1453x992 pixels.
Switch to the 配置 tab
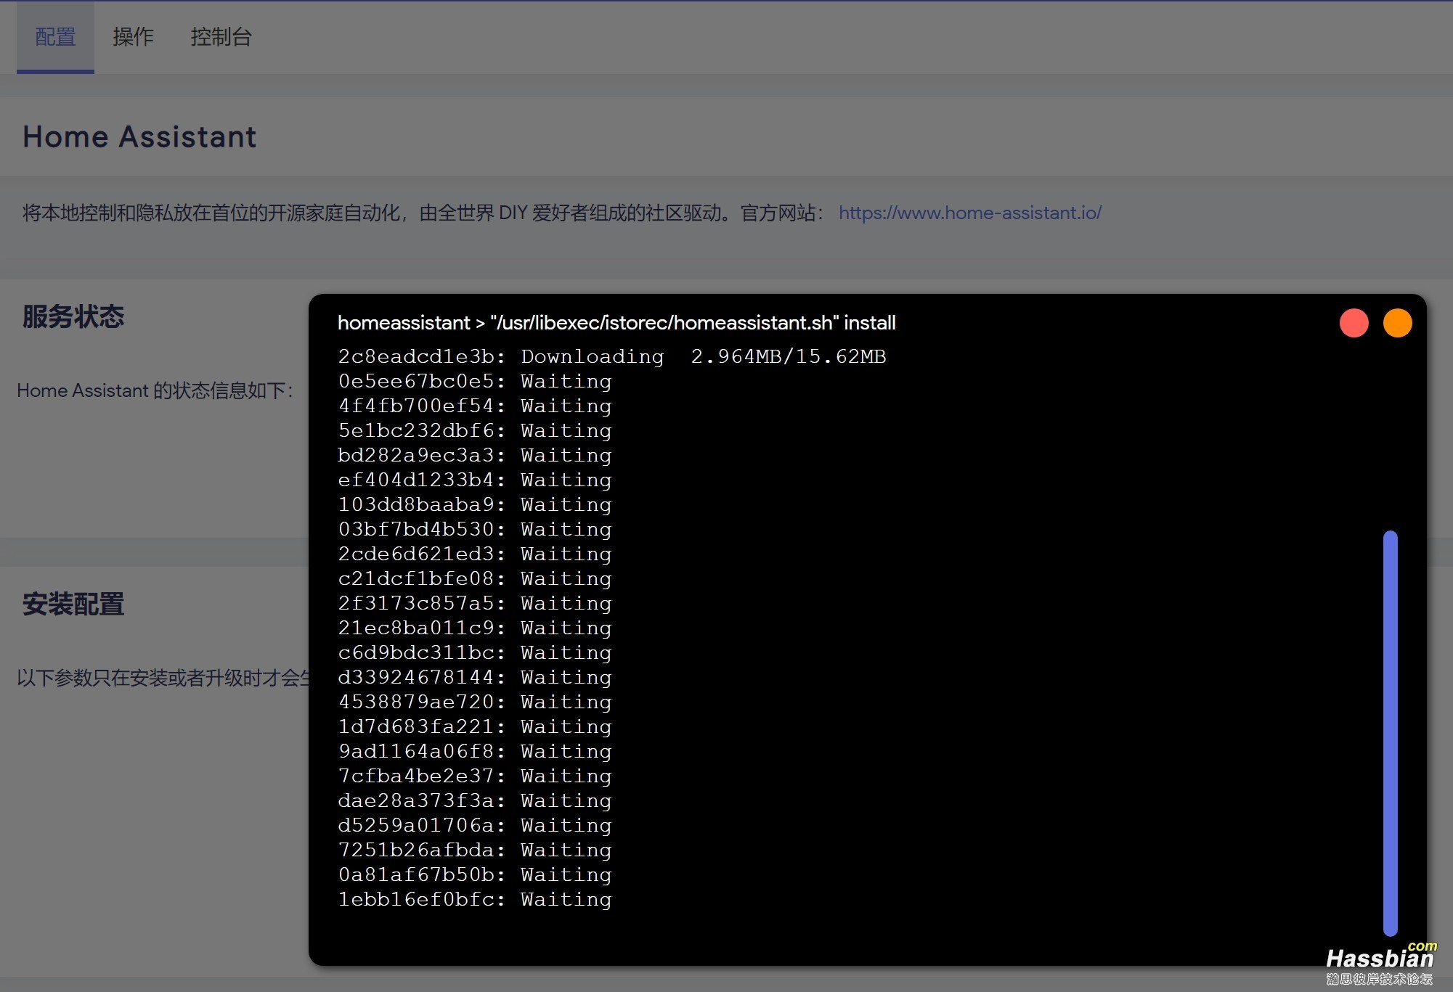point(55,37)
